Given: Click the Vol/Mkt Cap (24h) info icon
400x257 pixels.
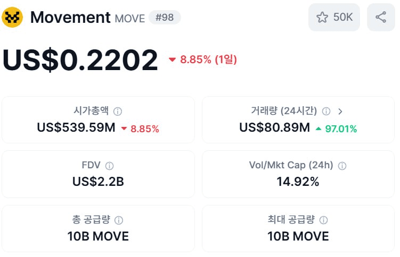Looking at the screenshot, I should click(x=342, y=166).
